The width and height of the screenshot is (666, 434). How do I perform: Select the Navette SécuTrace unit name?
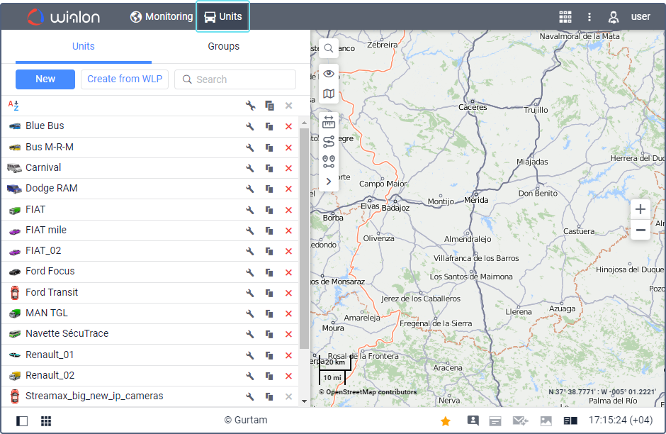(x=67, y=333)
